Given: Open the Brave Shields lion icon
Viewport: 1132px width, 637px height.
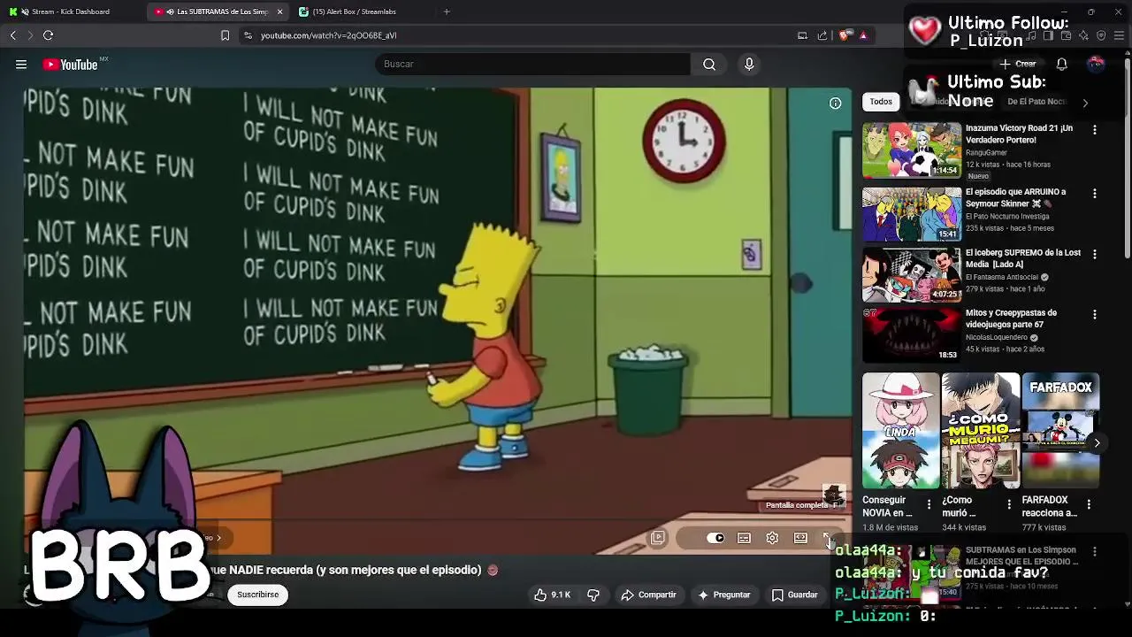Looking at the screenshot, I should (845, 35).
